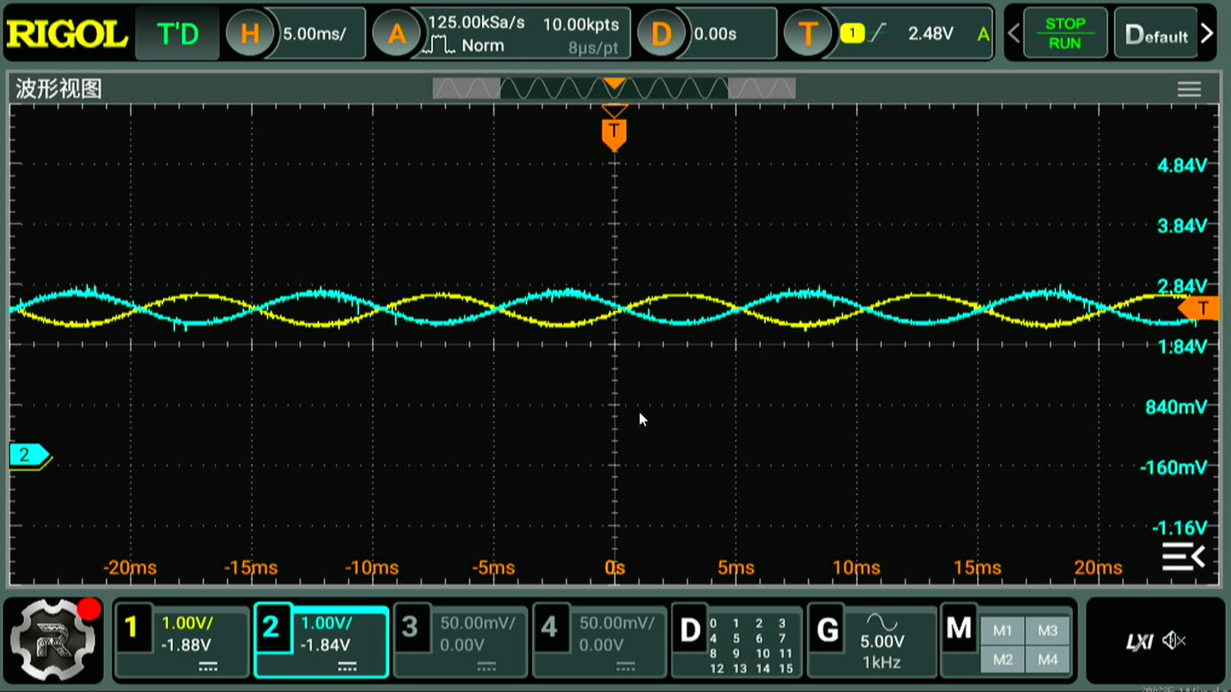The width and height of the screenshot is (1231, 692).
Task: Click the delay D icon
Action: (x=660, y=33)
